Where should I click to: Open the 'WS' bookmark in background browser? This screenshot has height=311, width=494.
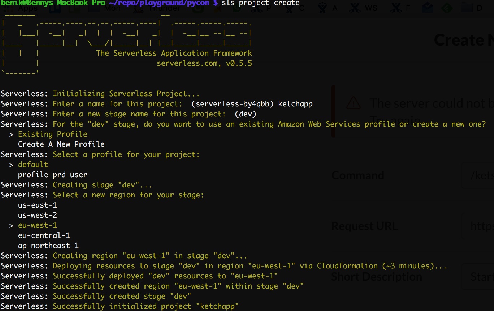364,8
